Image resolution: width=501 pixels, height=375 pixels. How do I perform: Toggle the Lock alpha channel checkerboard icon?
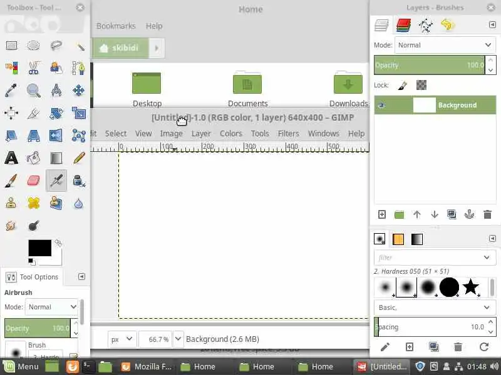tap(421, 85)
